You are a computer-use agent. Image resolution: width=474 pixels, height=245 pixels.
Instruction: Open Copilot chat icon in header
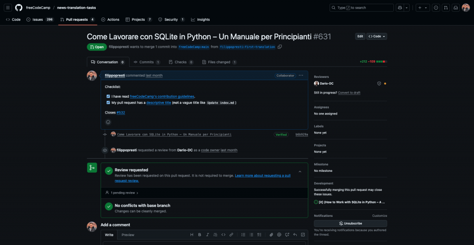[400, 7]
